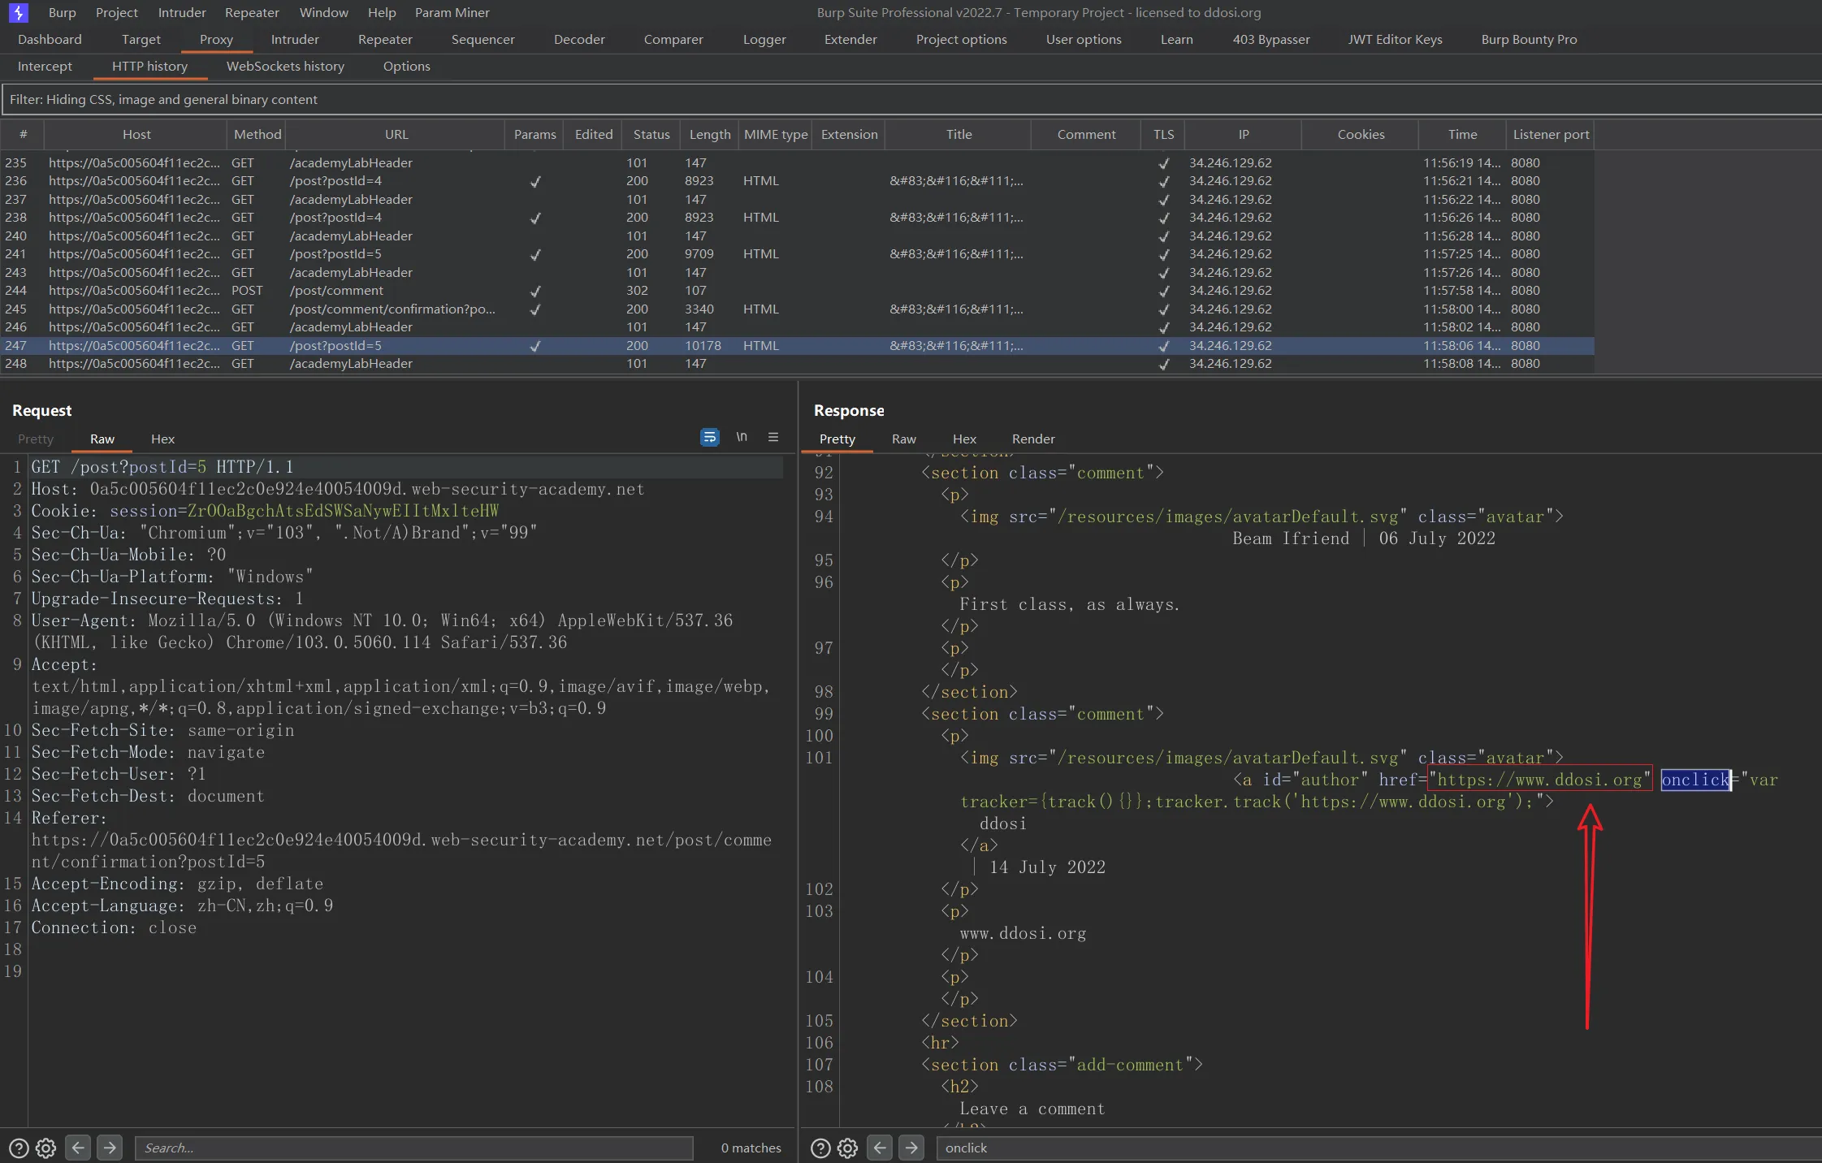Click the filter bar hiding CSS content

[911, 99]
